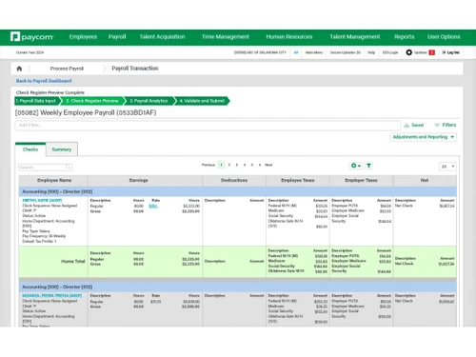The image size is (476, 357).
Task: Go to Previous page in pagination
Action: pyautogui.click(x=208, y=165)
